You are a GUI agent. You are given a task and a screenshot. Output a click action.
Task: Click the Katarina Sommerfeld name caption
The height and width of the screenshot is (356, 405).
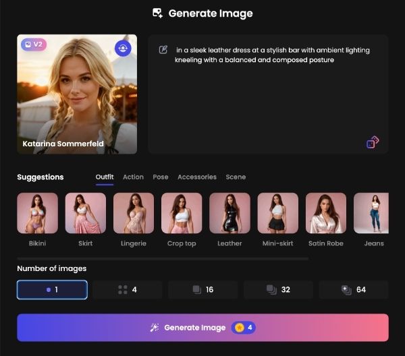(63, 144)
